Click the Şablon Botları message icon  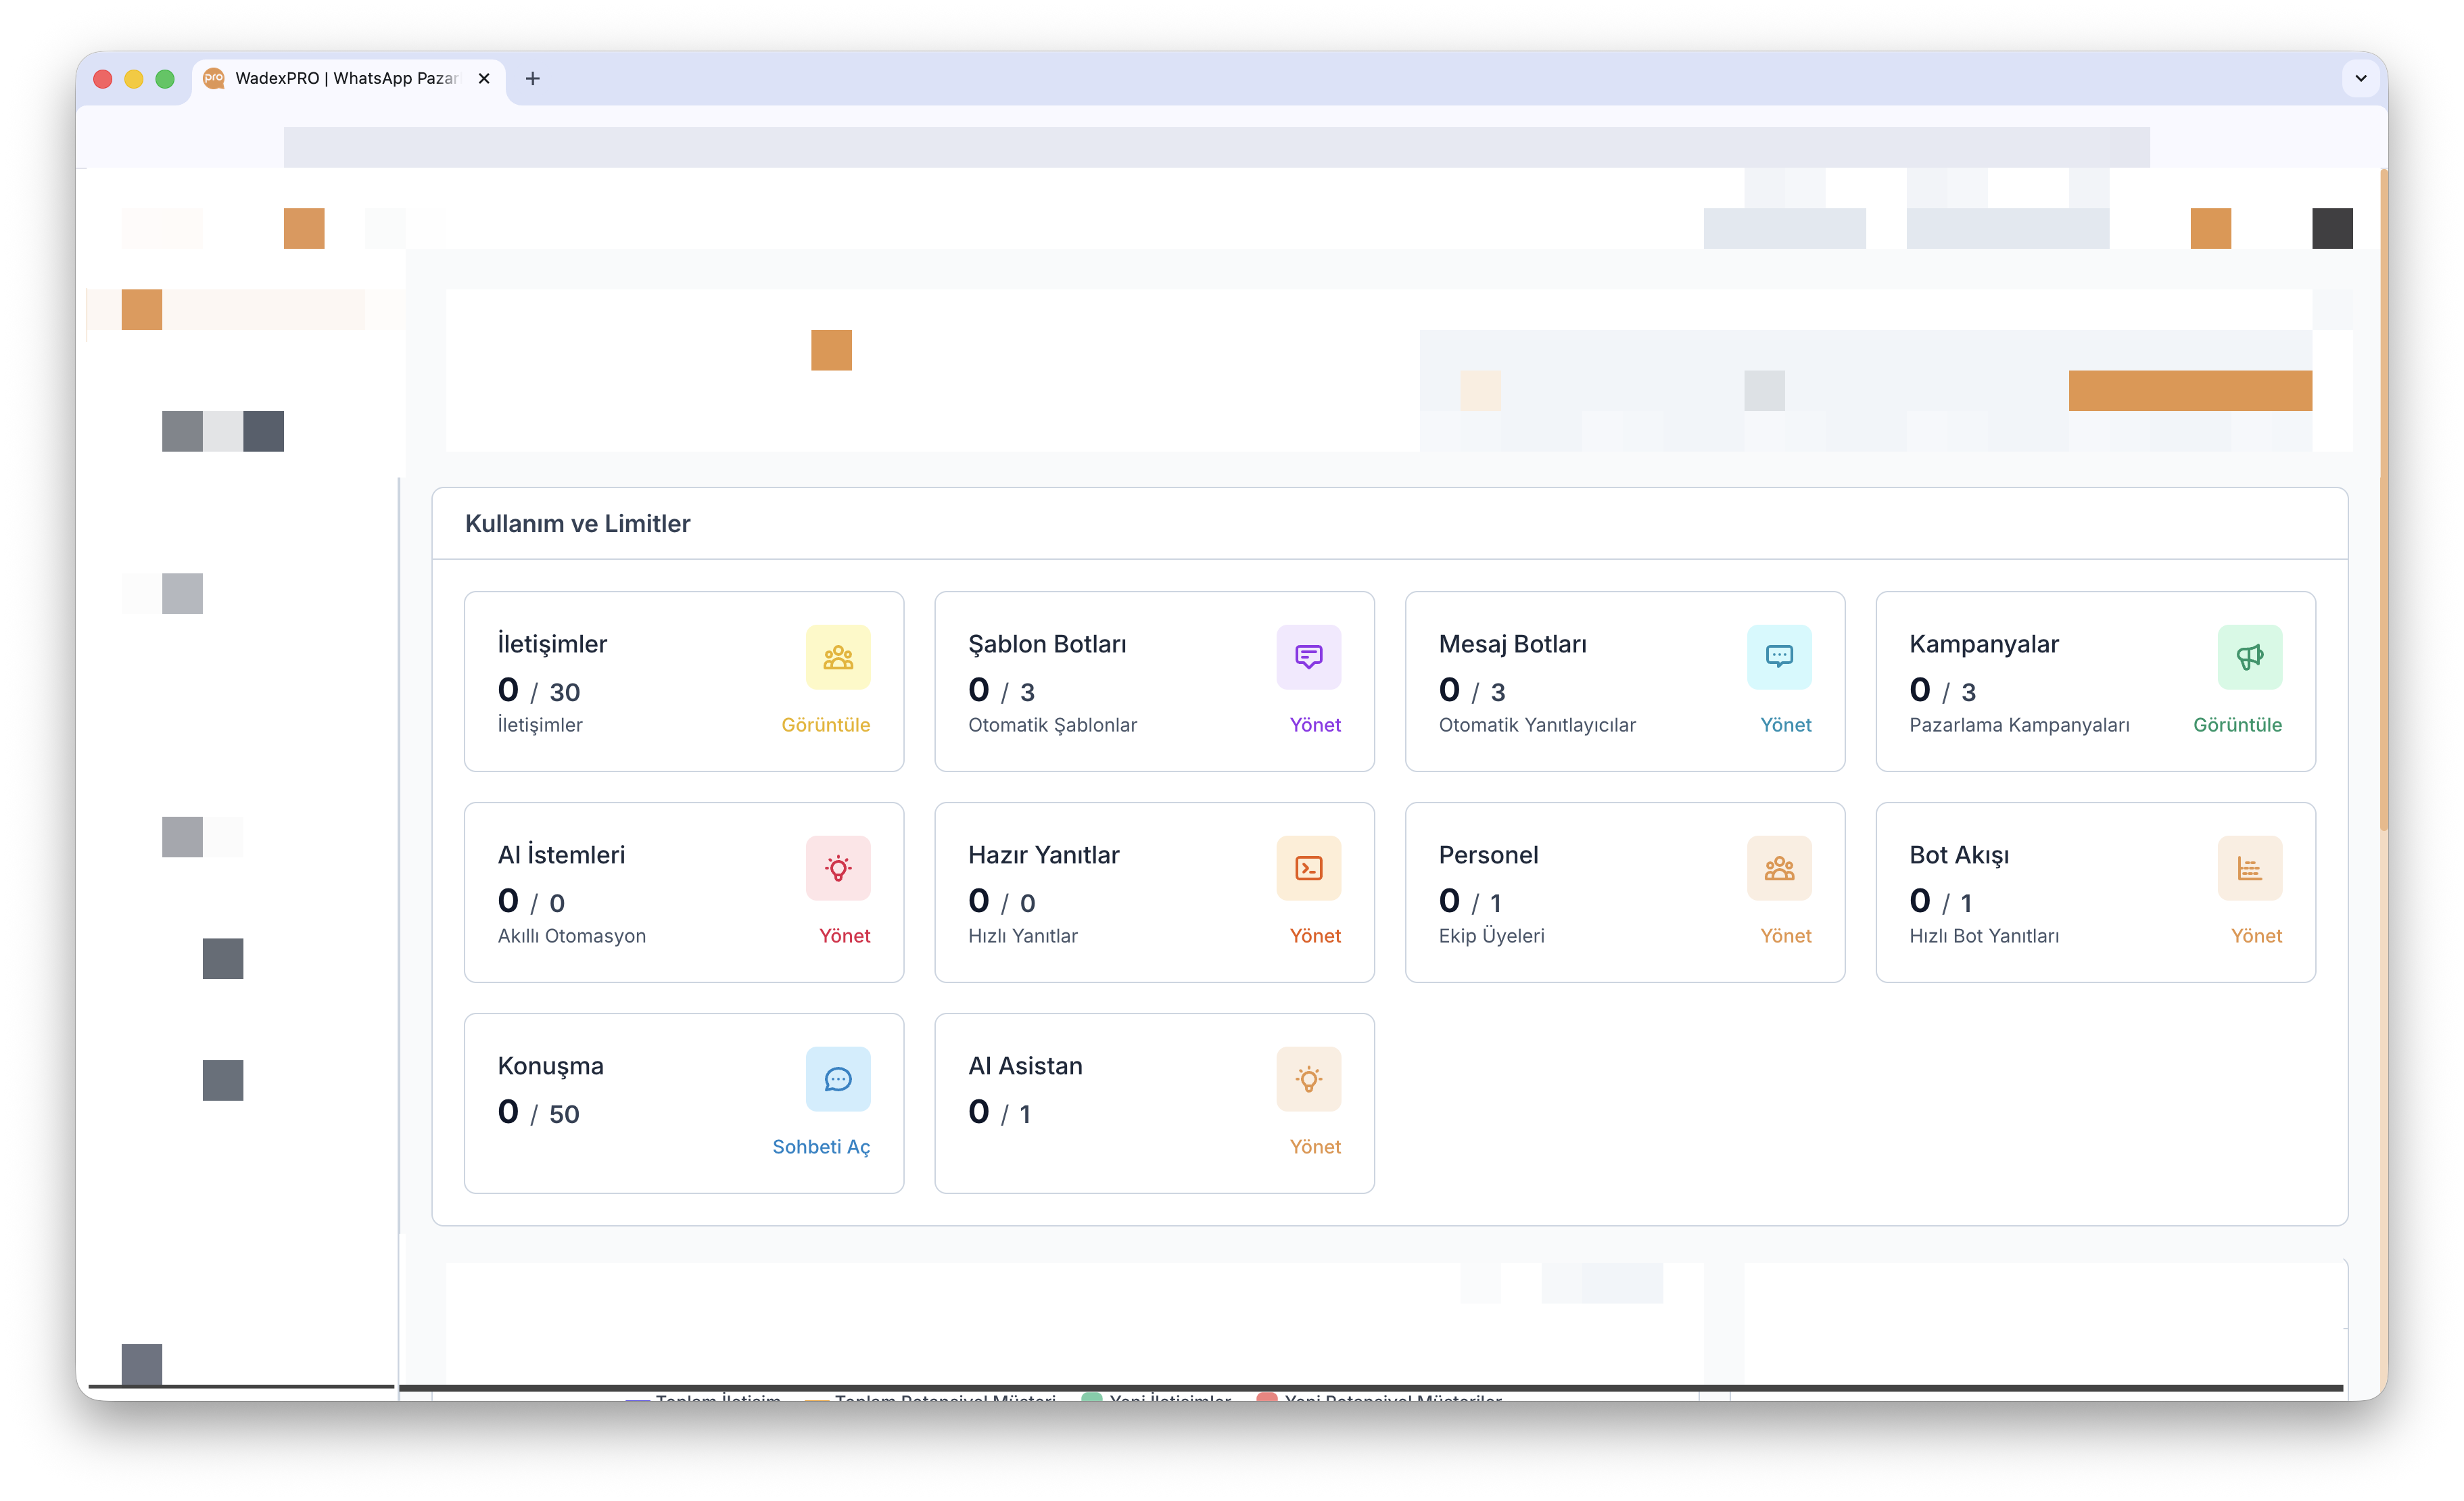pos(1308,657)
